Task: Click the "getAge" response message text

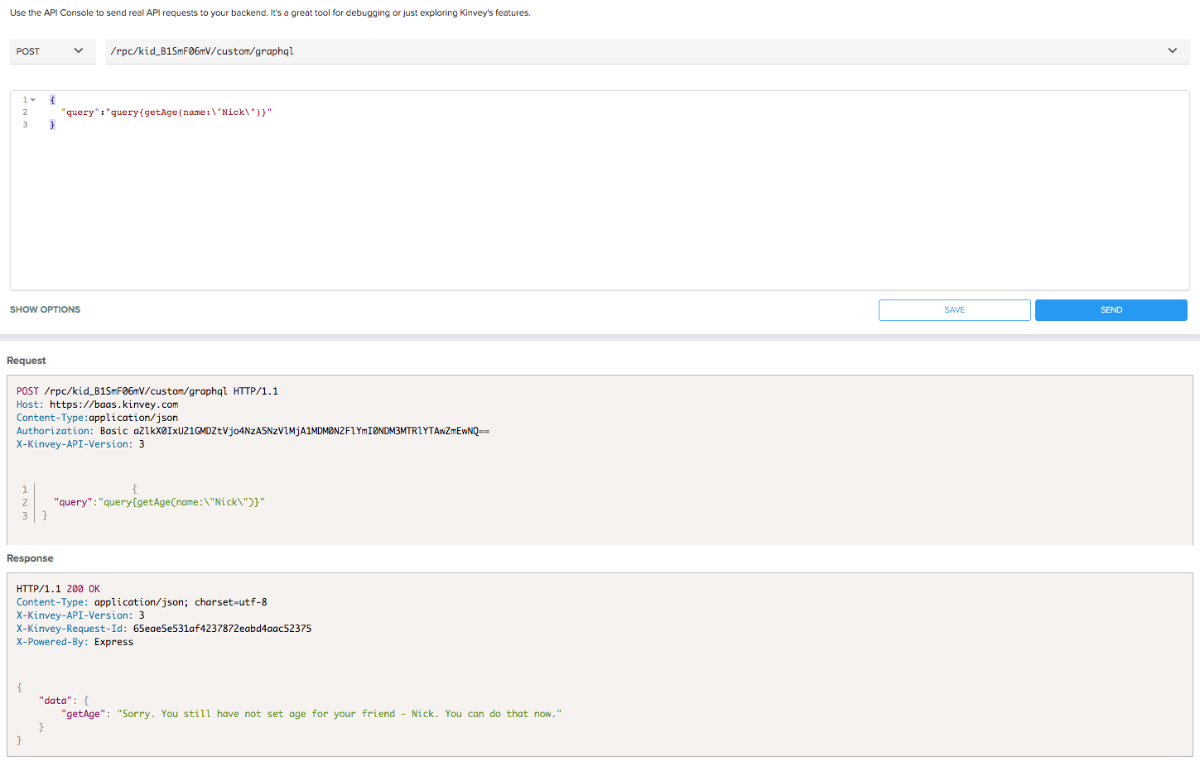Action: pyautogui.click(x=340, y=714)
